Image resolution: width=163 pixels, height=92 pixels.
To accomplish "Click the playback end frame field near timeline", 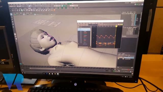I will (106, 71).
